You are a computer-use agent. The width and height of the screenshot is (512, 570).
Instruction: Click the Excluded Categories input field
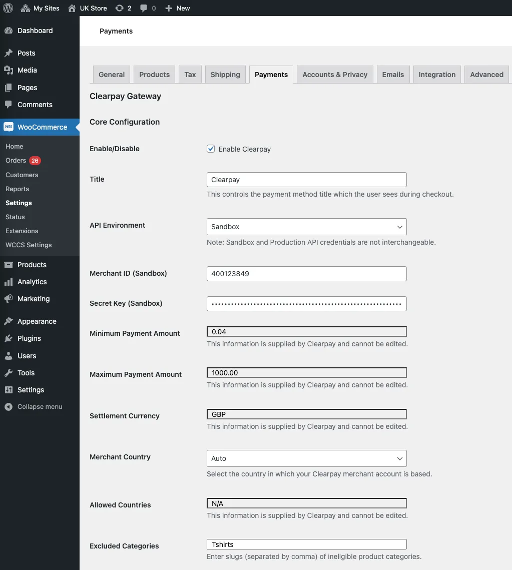[306, 544]
